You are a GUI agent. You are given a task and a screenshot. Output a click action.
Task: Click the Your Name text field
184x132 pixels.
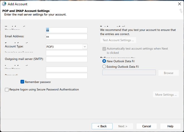click(67, 30)
